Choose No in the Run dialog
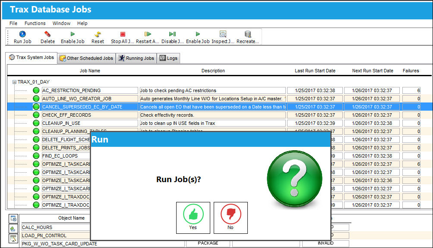 click(231, 218)
